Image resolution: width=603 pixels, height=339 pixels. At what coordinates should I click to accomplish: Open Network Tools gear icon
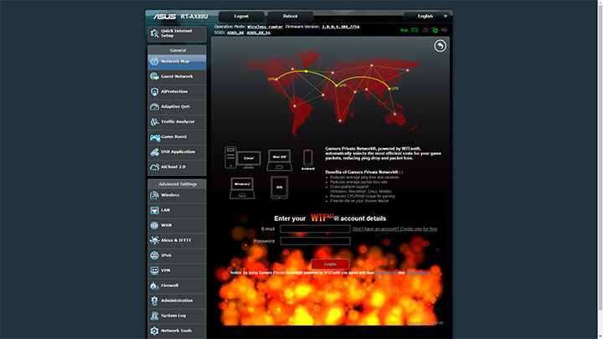[154, 331]
